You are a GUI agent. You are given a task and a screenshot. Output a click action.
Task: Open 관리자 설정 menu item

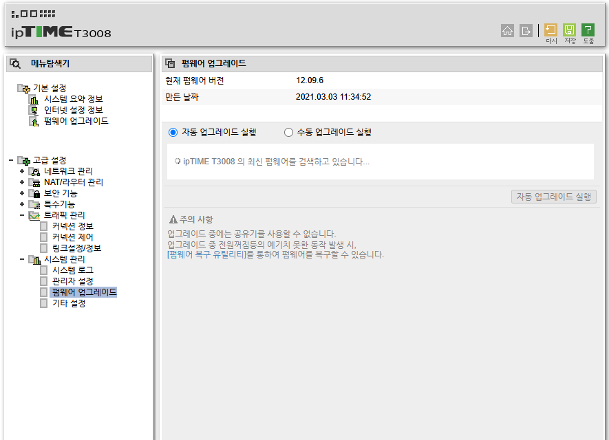tap(73, 281)
